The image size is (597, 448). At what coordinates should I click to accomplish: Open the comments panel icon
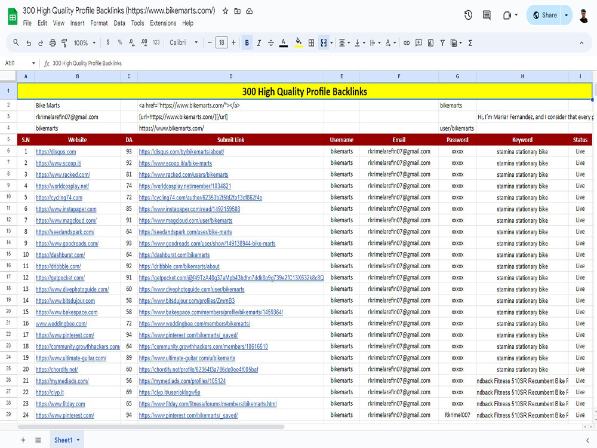pos(487,16)
